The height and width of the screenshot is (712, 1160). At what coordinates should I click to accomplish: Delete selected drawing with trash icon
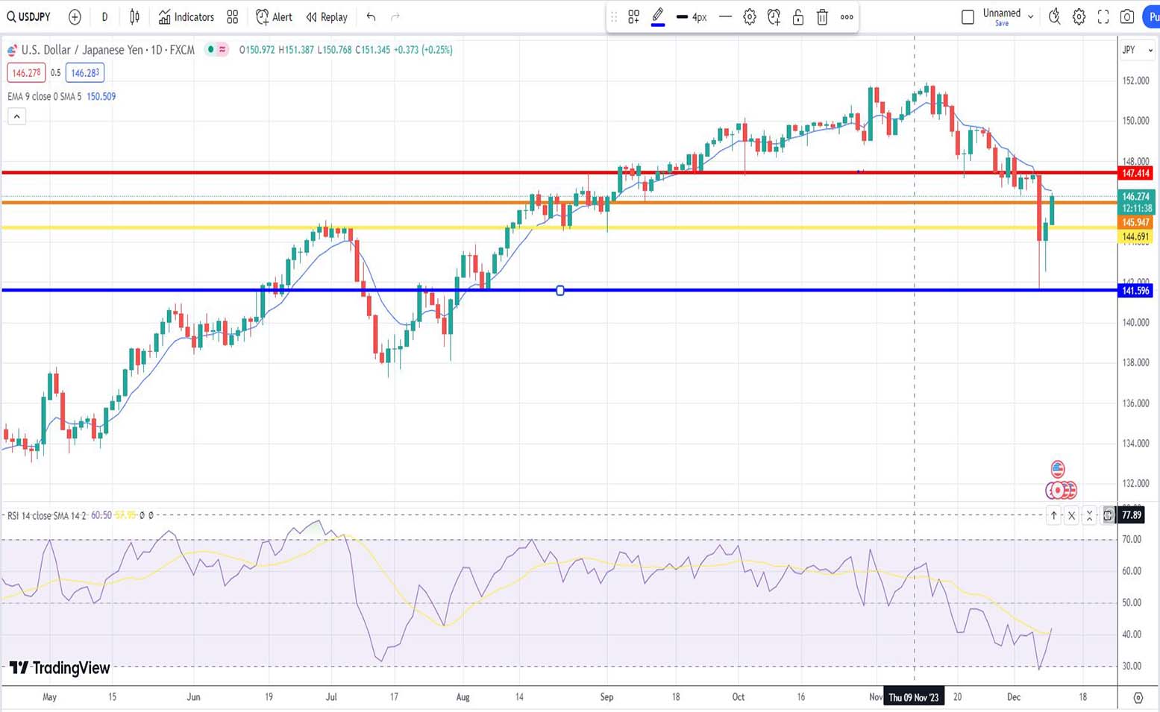coord(822,17)
